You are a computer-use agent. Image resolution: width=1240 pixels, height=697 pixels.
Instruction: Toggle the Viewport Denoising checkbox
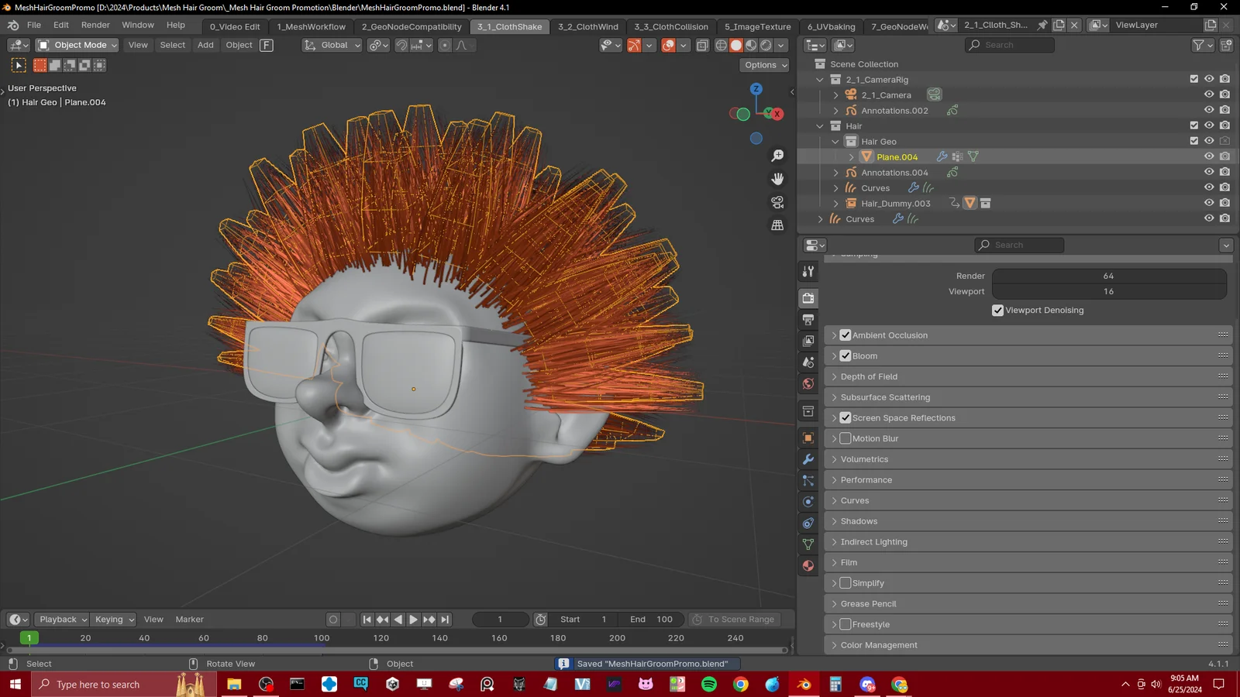(x=998, y=310)
